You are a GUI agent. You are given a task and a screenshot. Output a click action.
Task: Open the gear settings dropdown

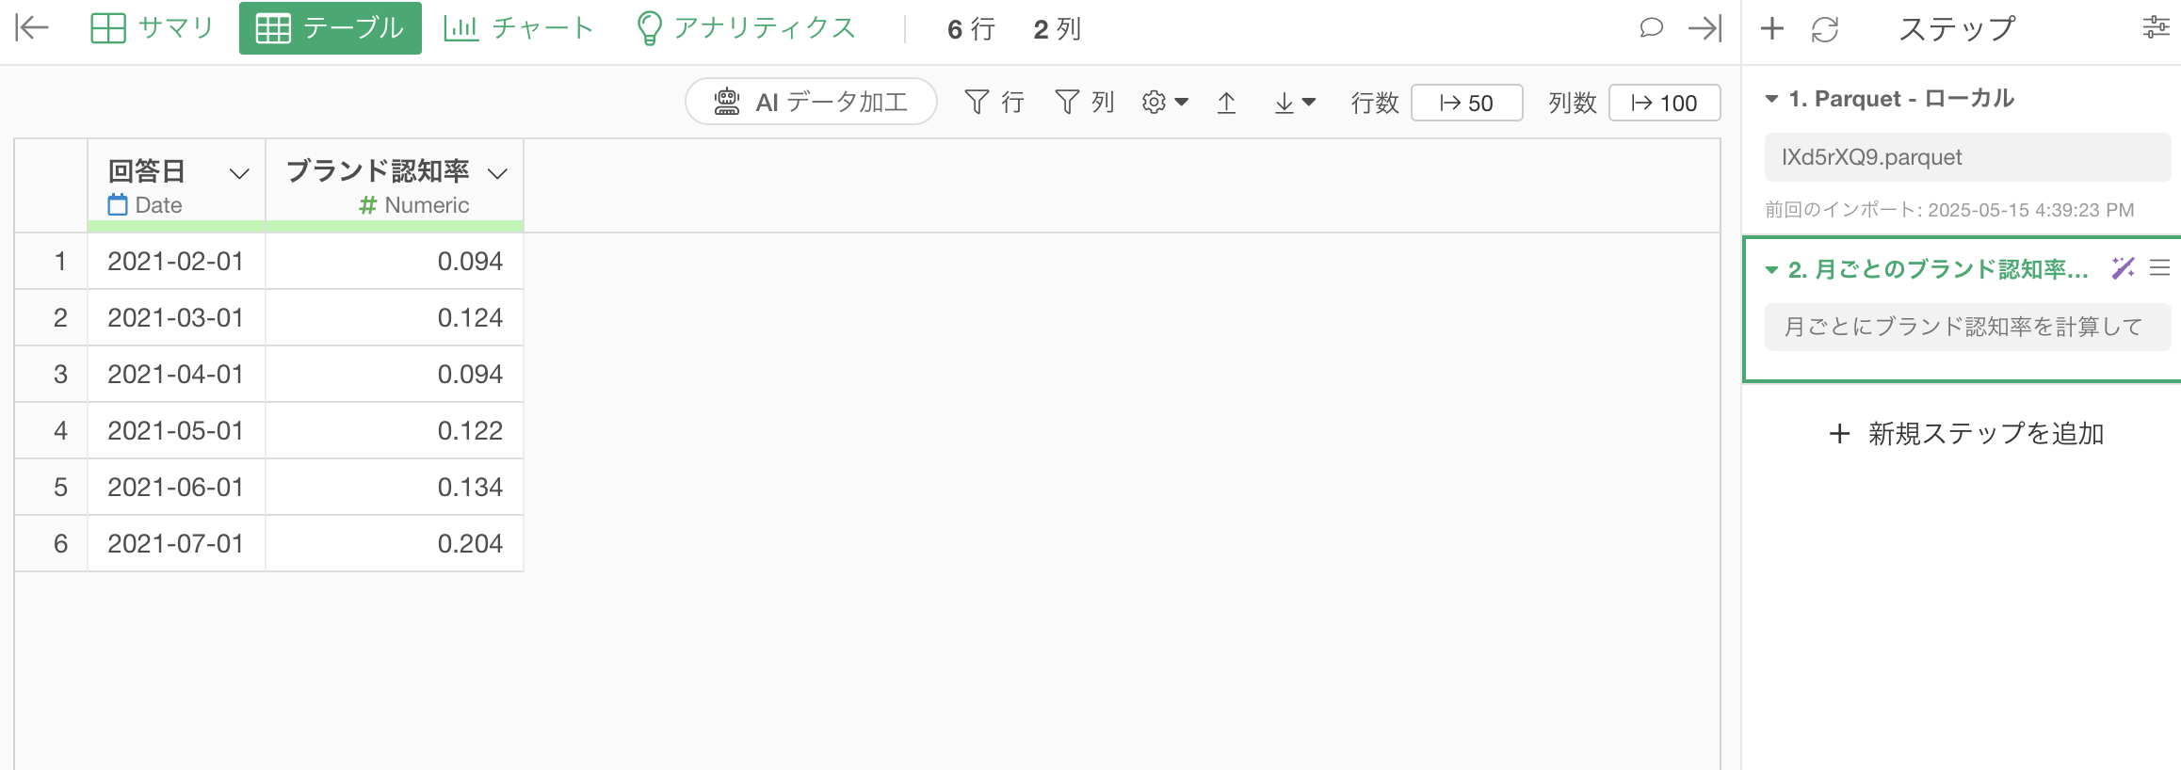[1165, 102]
